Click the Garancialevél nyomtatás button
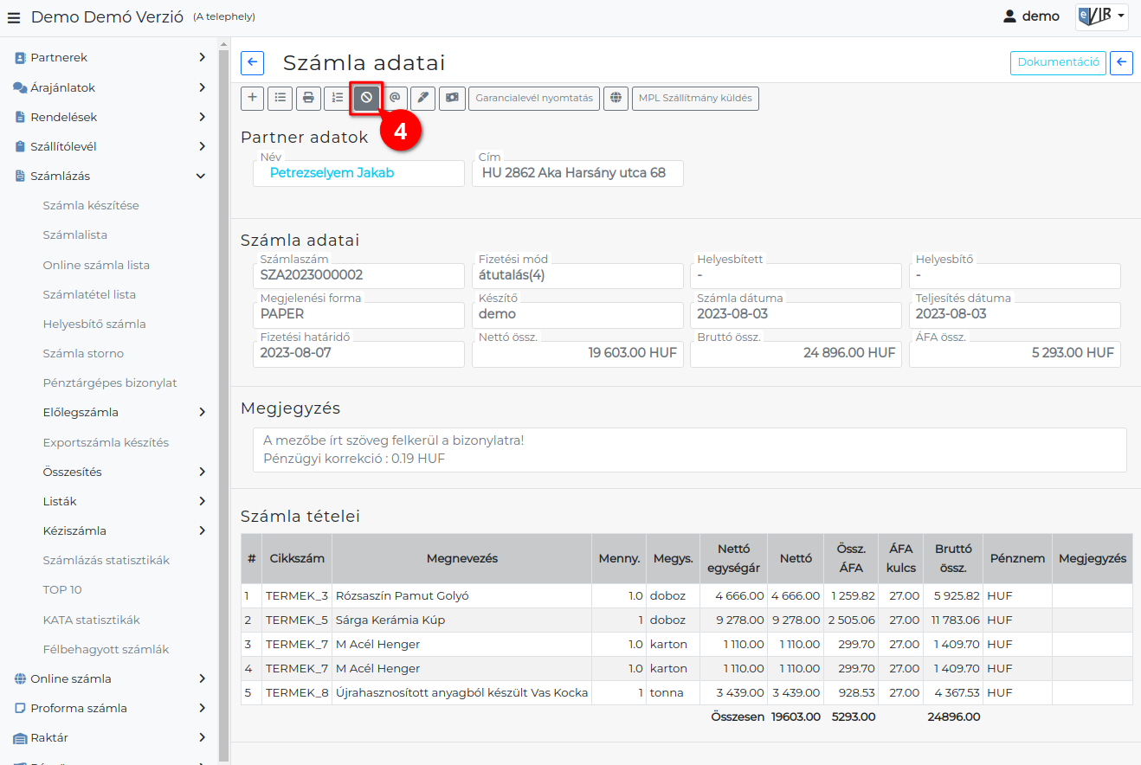This screenshot has height=765, width=1141. pos(534,98)
